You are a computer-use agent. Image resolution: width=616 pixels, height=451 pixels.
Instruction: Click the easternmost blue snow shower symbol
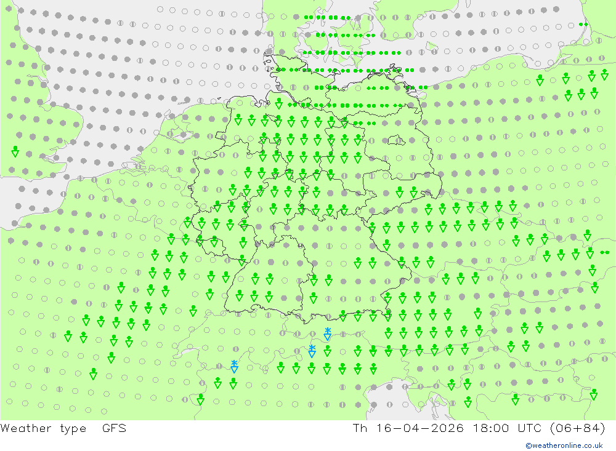328,334
